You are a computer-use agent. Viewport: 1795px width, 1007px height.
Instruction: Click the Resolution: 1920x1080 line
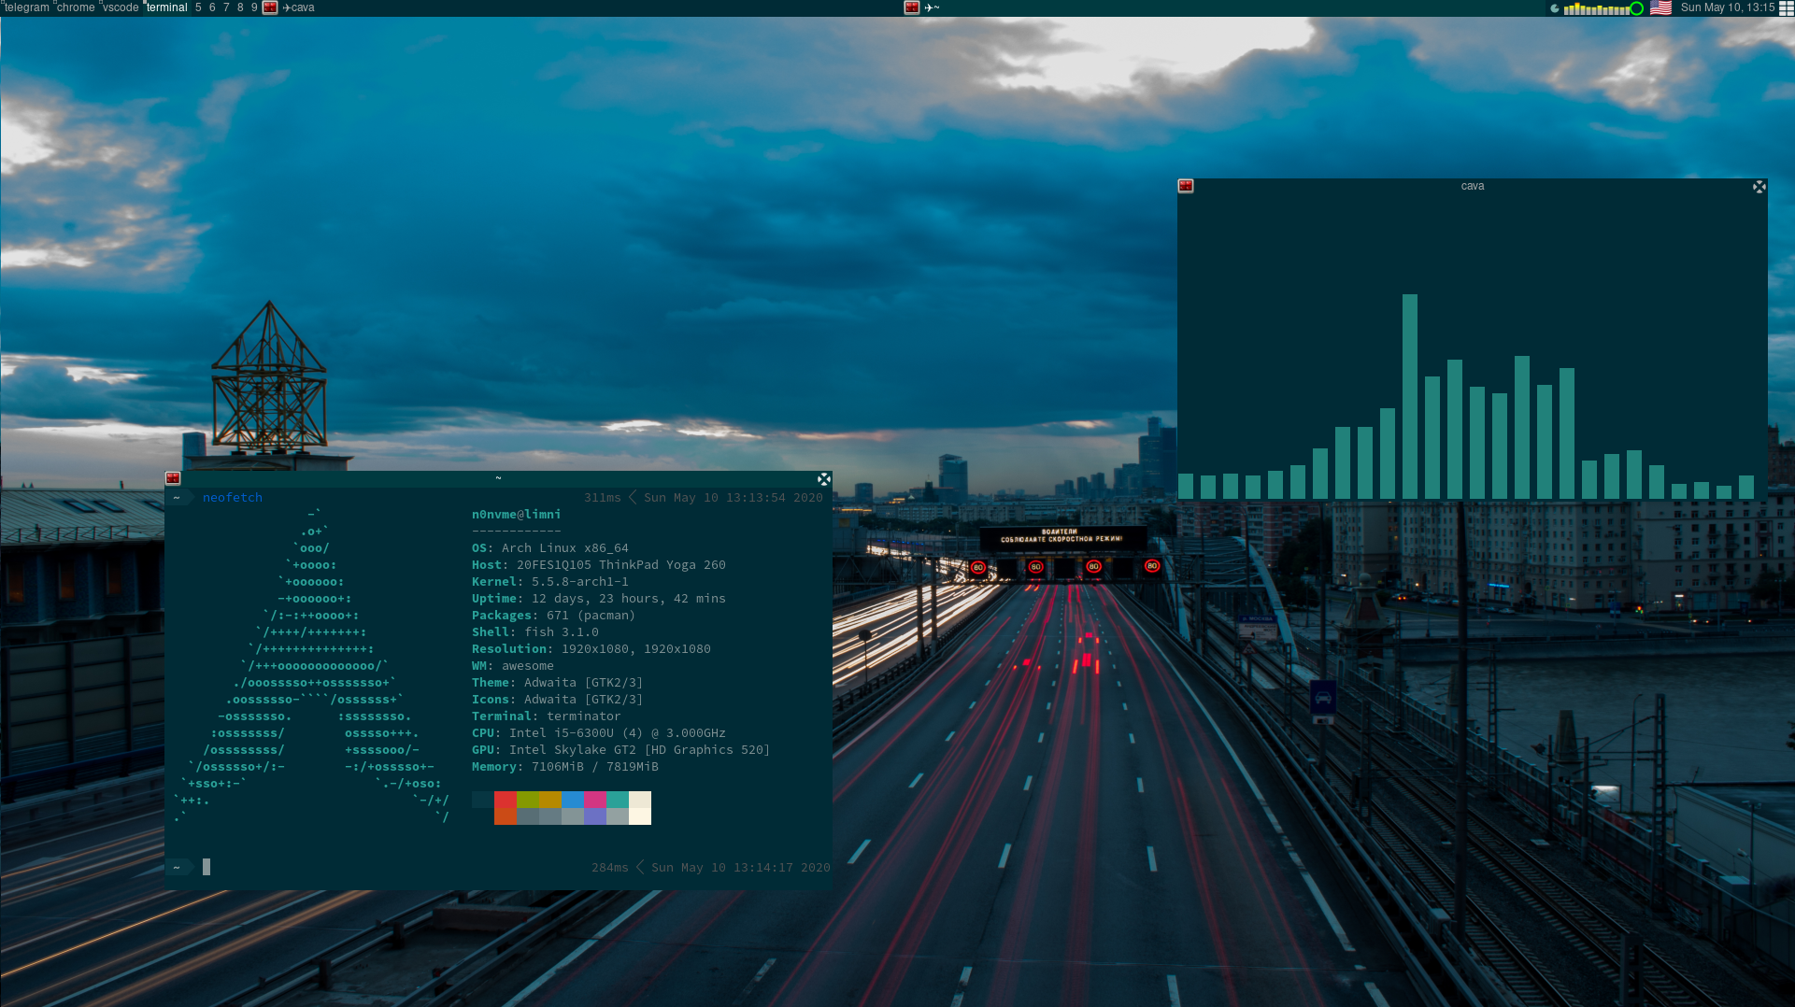point(591,649)
